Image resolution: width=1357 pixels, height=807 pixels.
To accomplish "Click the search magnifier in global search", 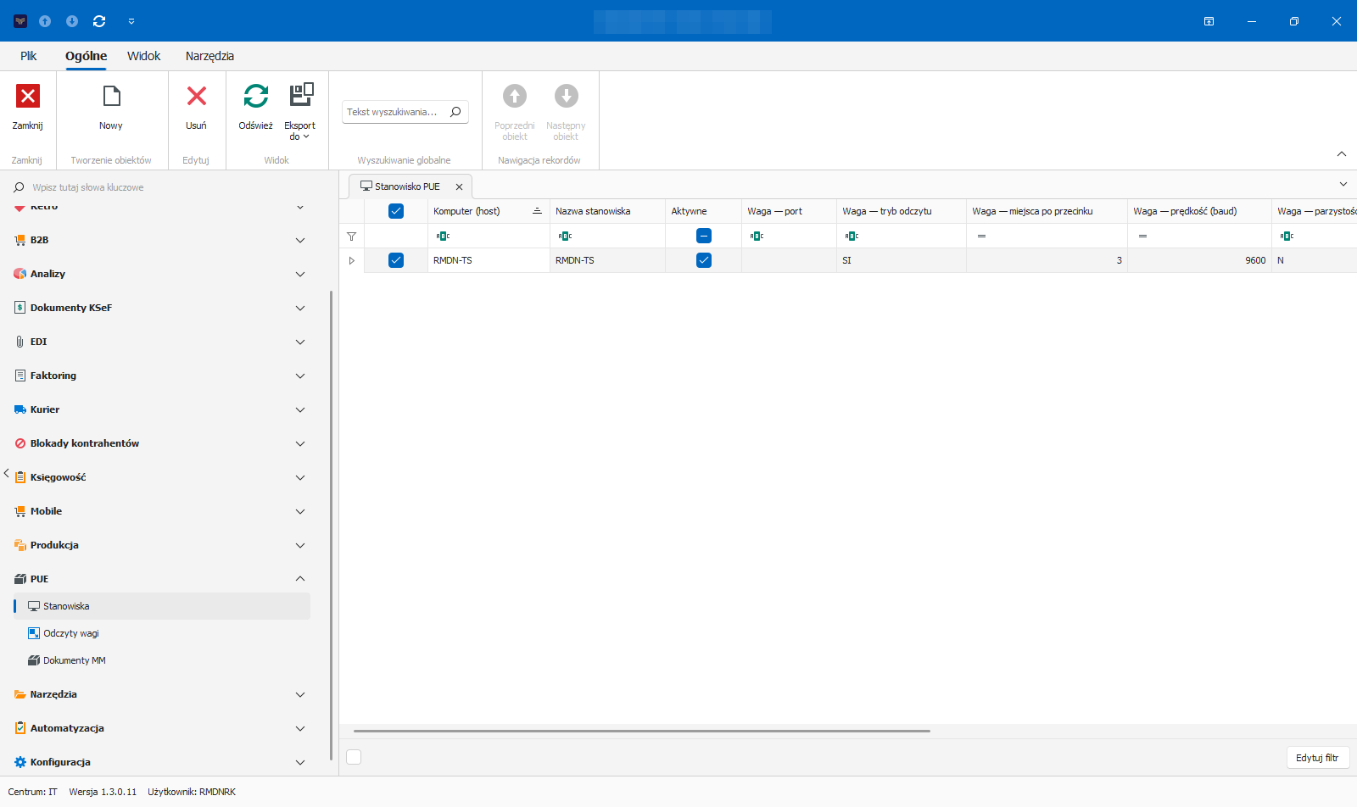I will 455,112.
